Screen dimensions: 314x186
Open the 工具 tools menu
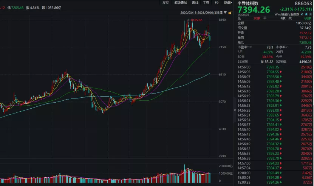(206, 3)
